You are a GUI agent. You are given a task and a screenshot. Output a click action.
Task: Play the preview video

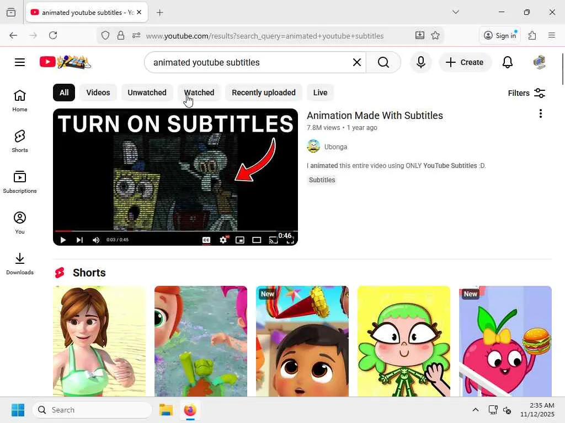point(63,240)
